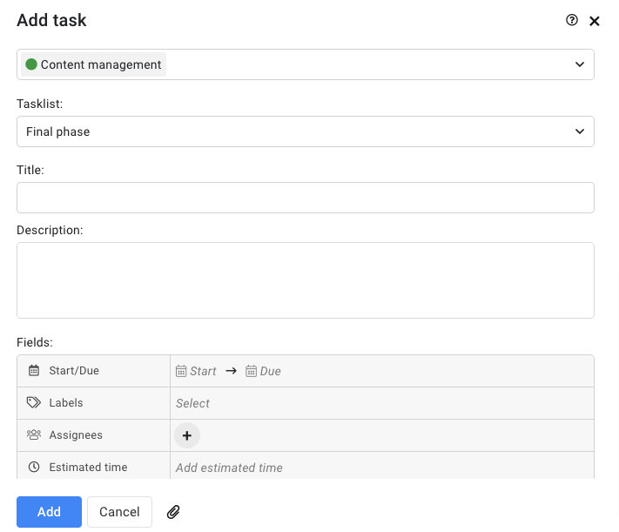Viewport: 619px width, 532px height.
Task: Click the Tasklist: label
Action: pyautogui.click(x=39, y=104)
